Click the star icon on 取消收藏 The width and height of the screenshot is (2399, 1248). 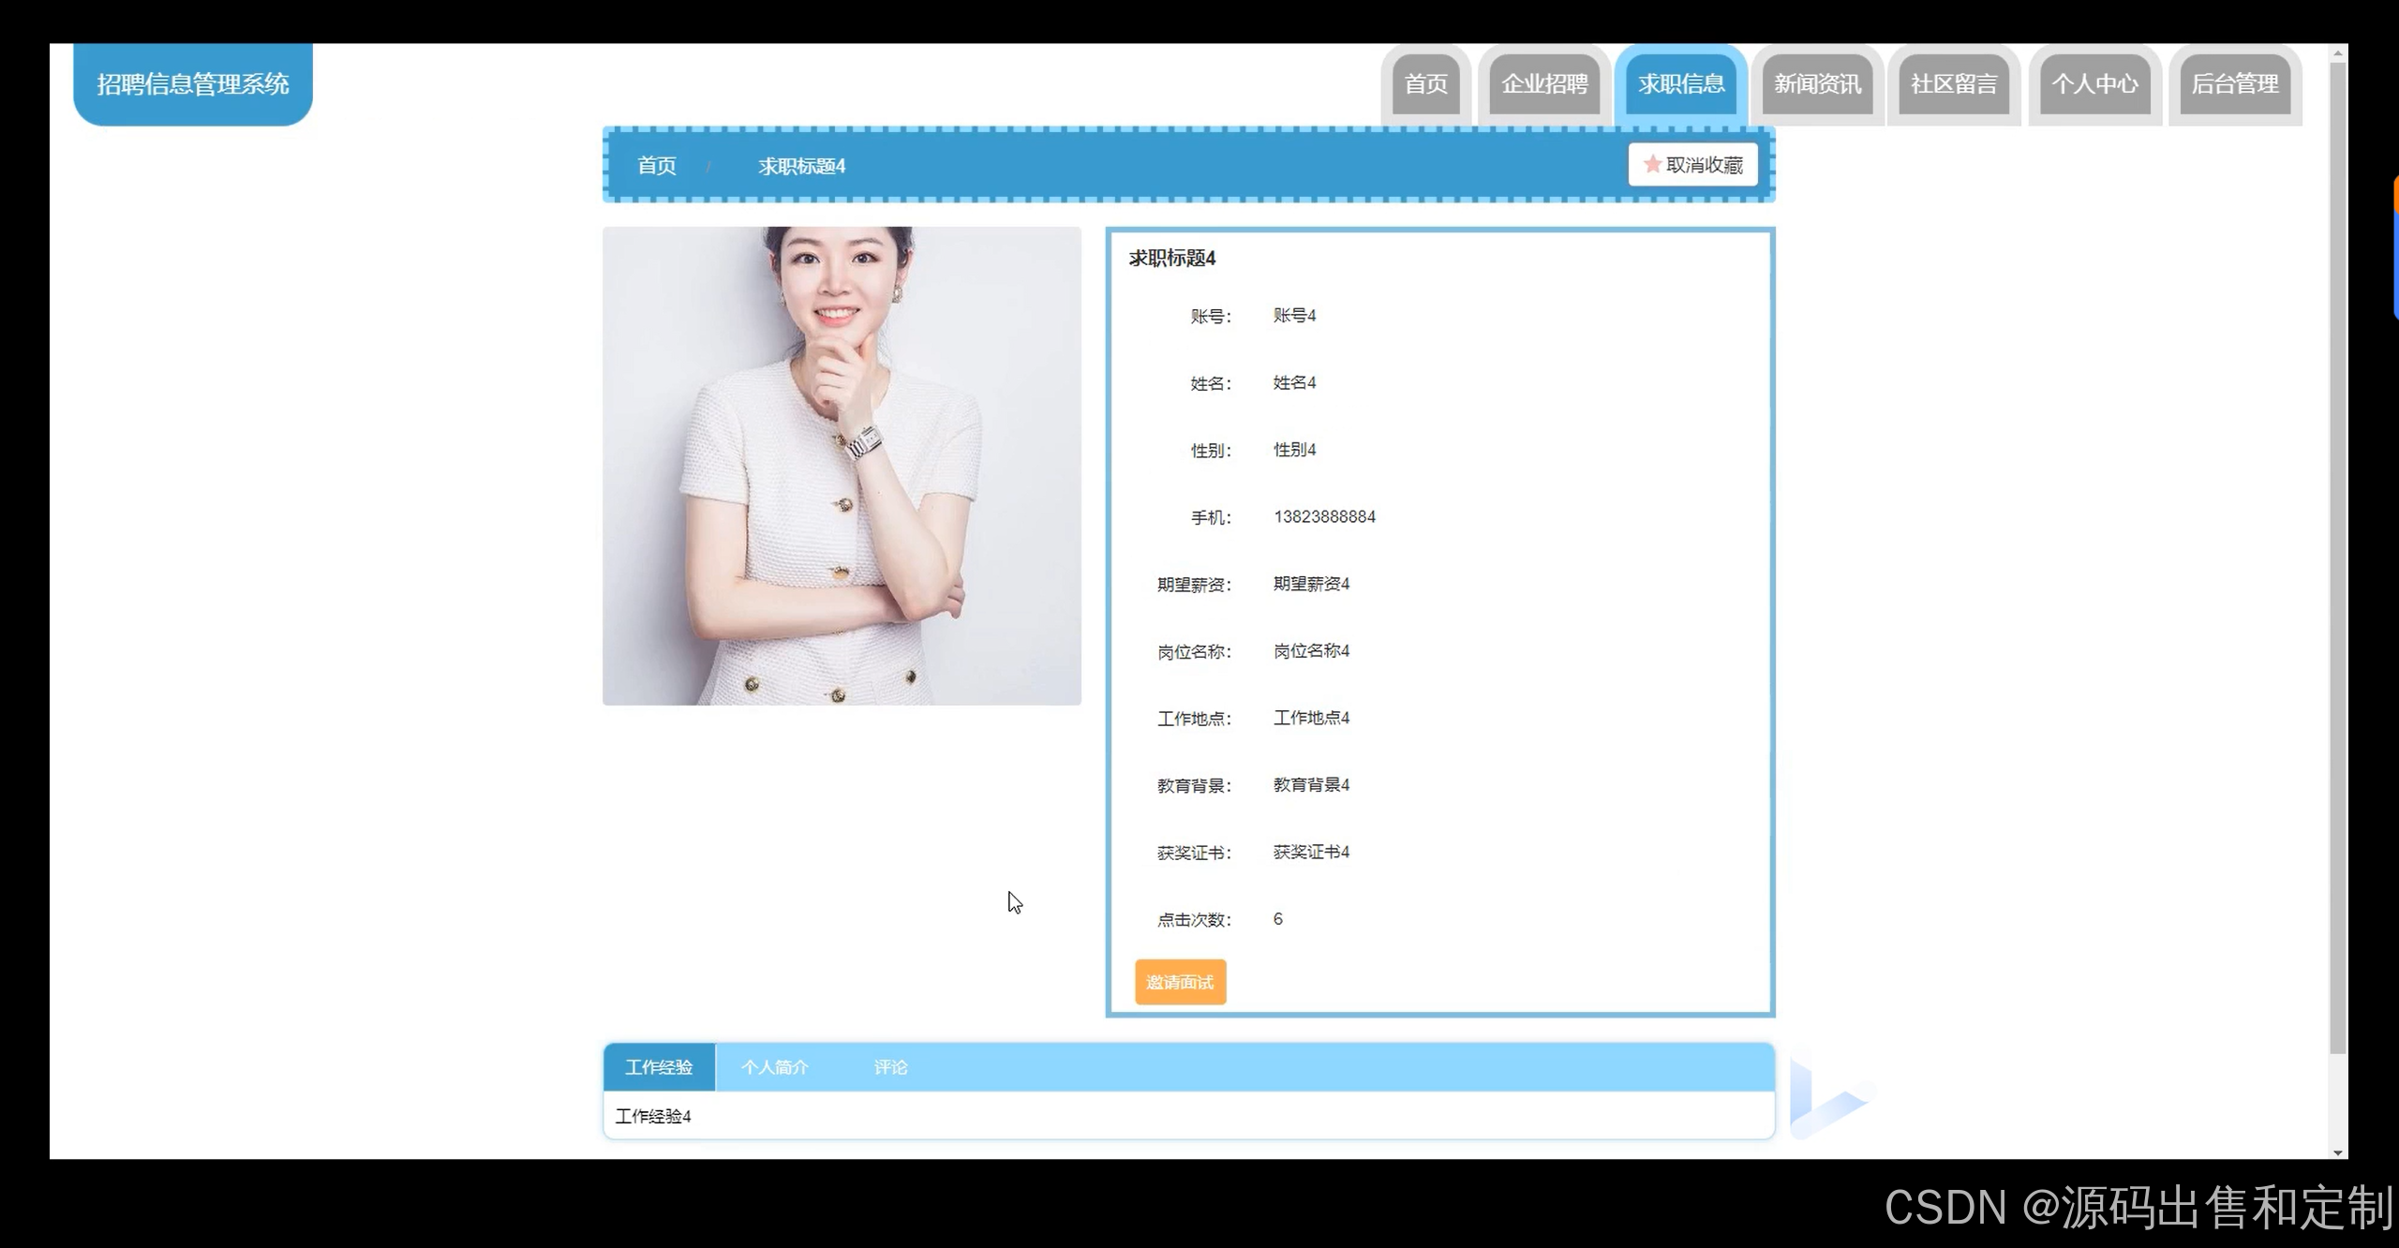point(1652,164)
